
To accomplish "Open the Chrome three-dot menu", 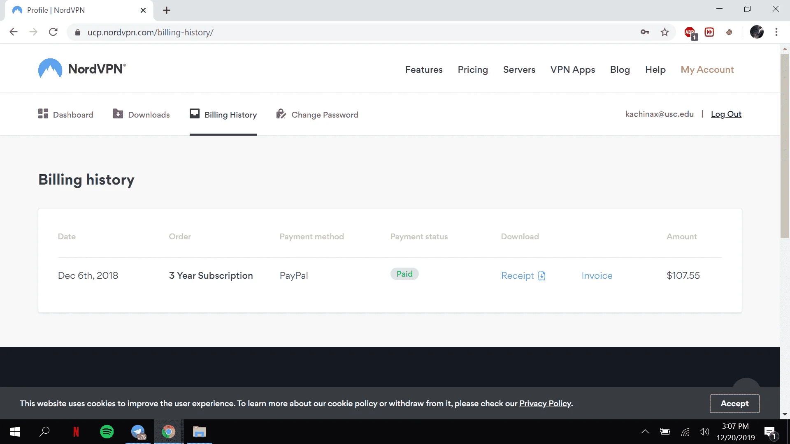I will coord(776,32).
